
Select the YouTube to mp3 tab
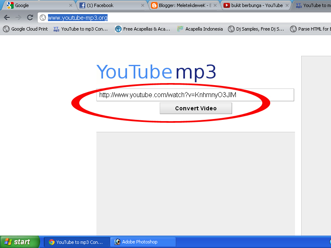(x=313, y=5)
